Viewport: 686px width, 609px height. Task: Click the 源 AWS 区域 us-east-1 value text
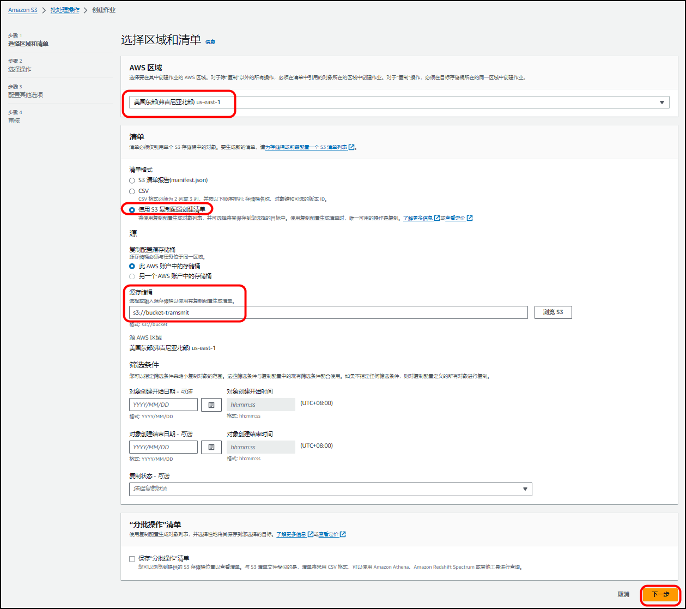coord(172,348)
